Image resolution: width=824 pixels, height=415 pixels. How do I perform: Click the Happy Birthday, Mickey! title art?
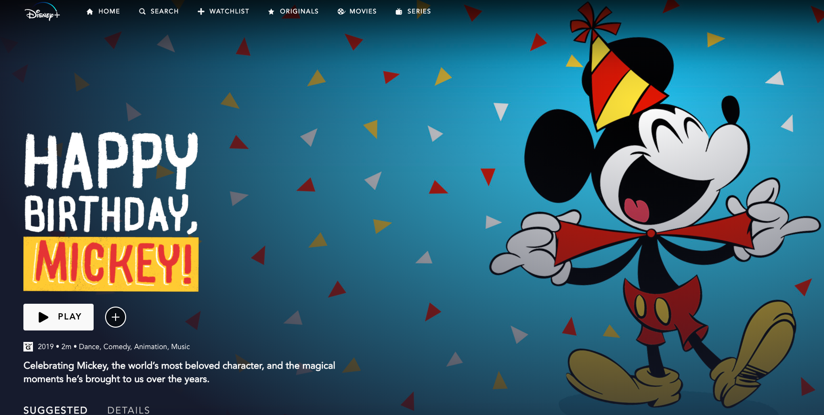[111, 212]
